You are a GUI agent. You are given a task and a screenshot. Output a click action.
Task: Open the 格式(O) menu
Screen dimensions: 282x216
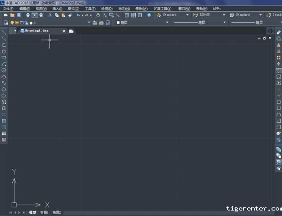(73, 9)
